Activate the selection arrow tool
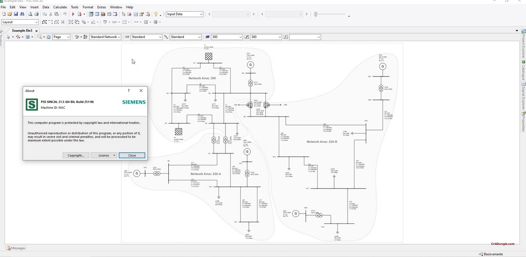 [8, 37]
